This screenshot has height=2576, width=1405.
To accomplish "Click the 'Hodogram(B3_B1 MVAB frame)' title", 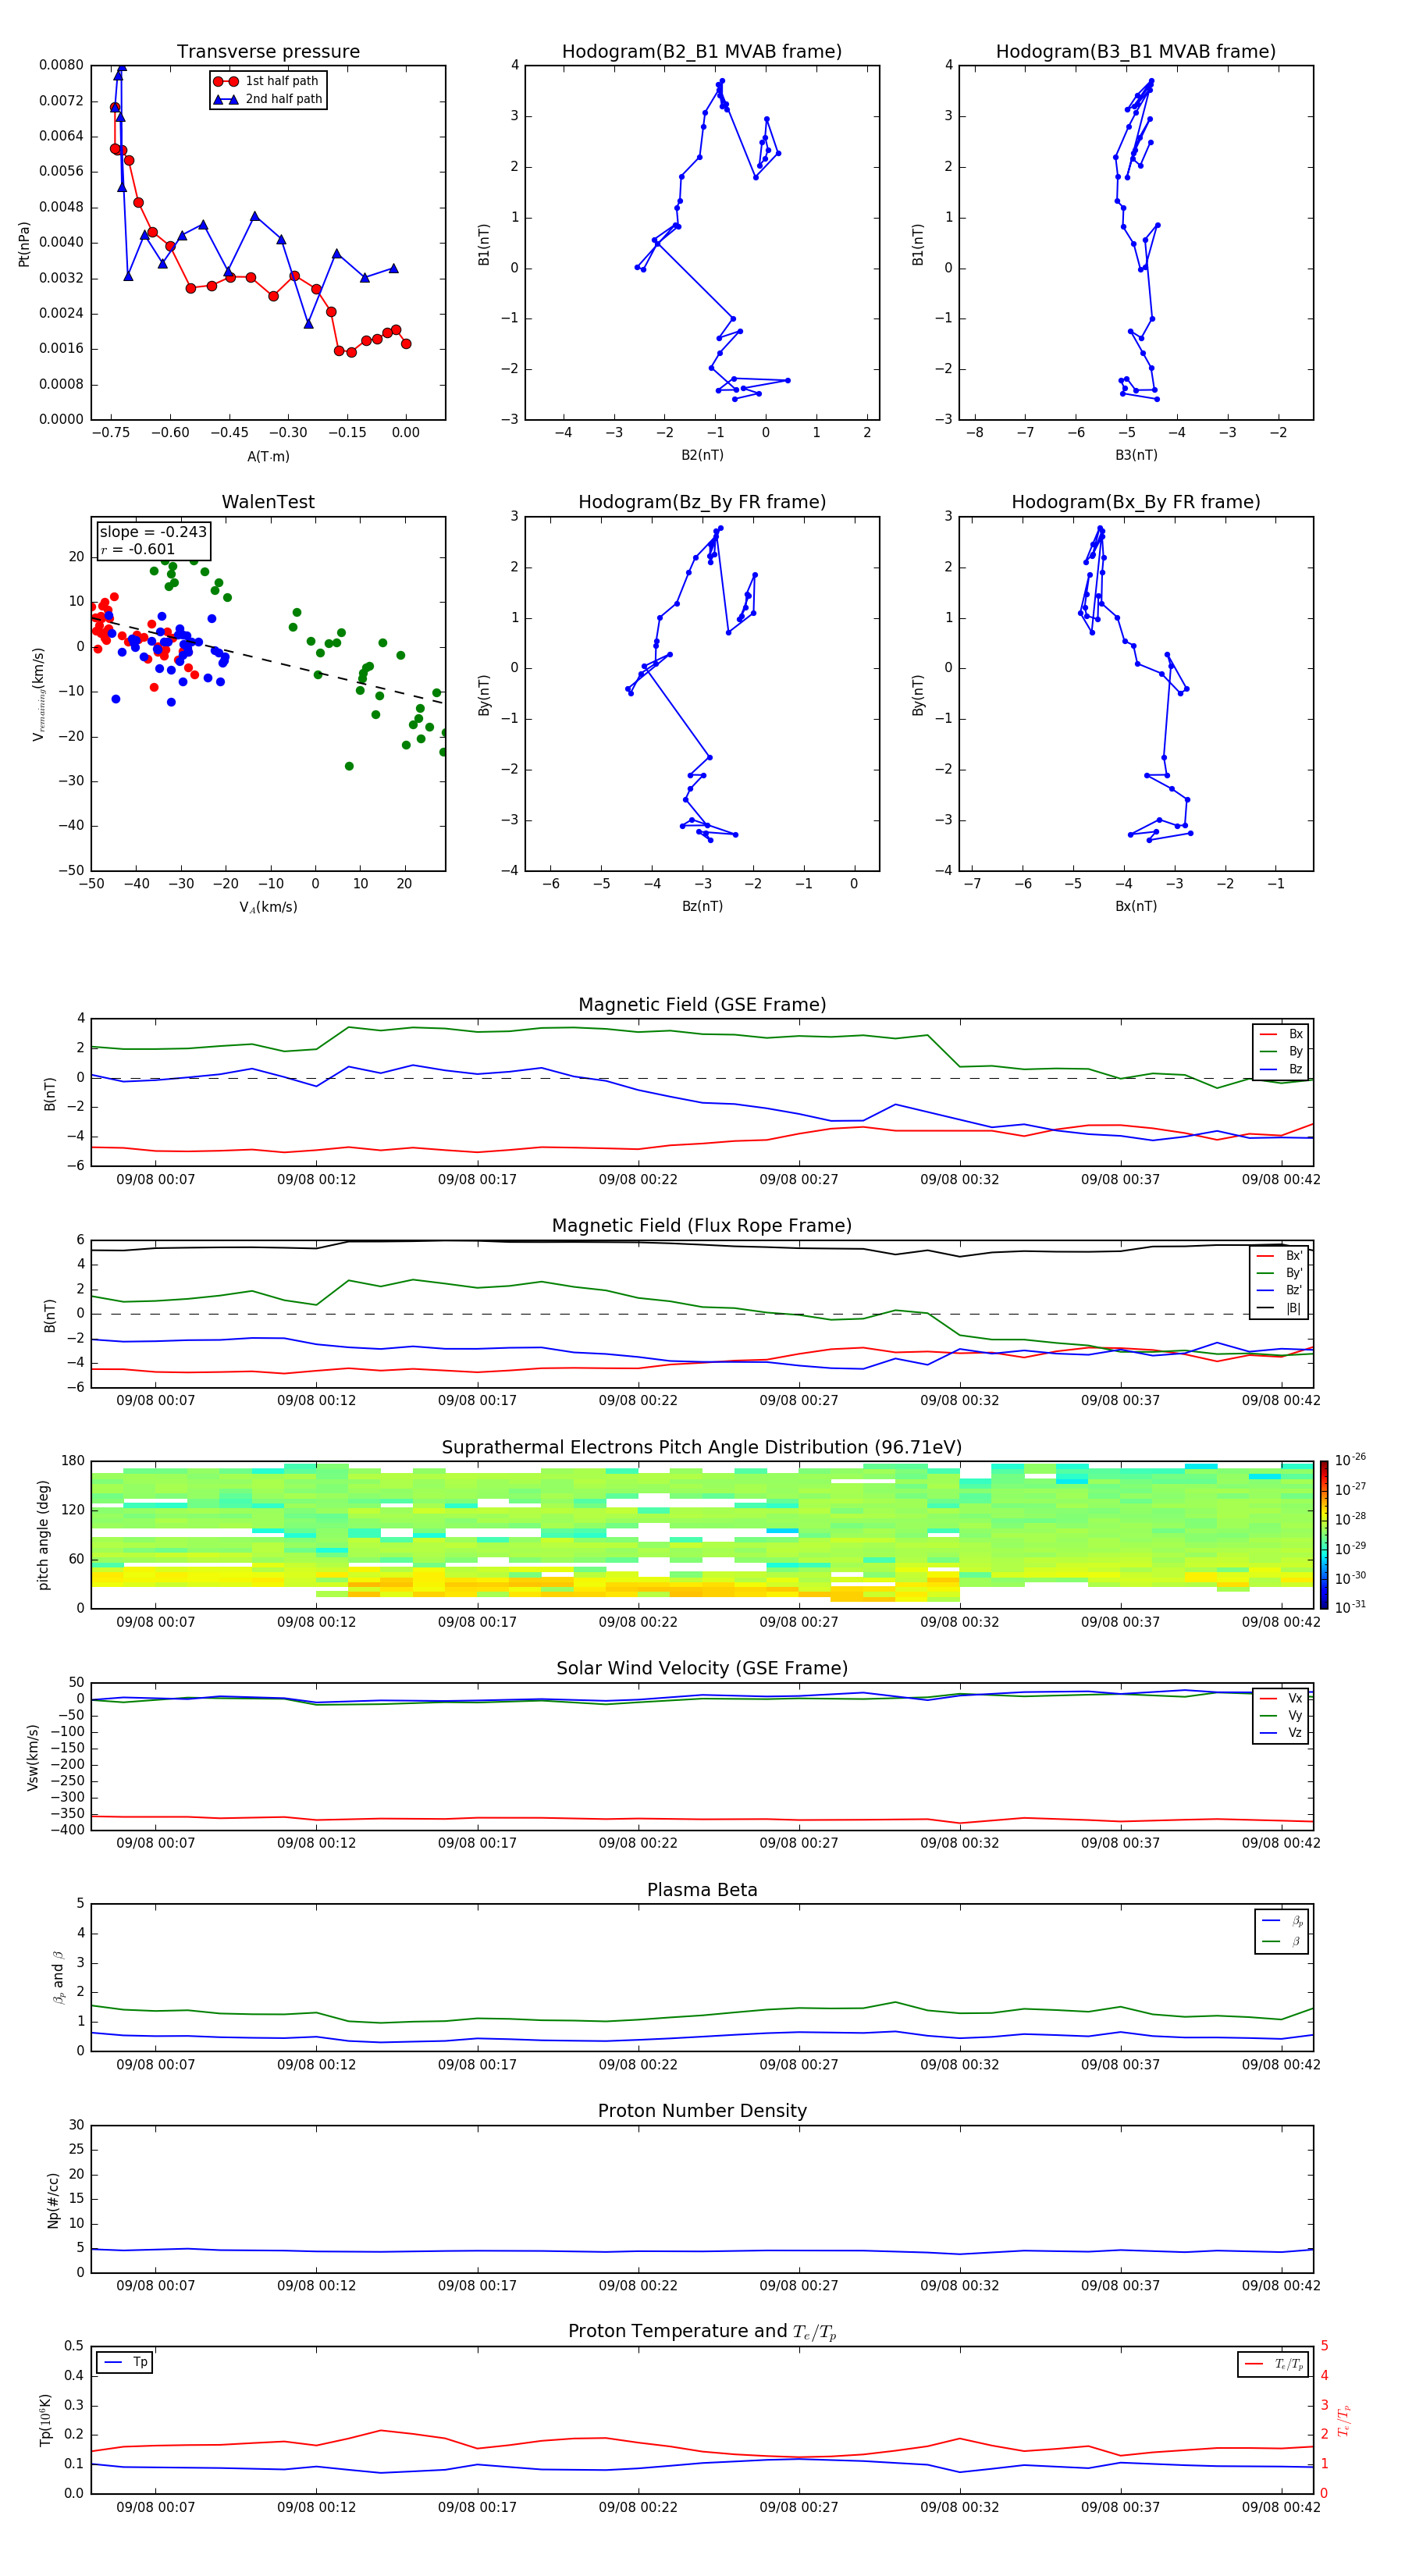I will [1136, 51].
